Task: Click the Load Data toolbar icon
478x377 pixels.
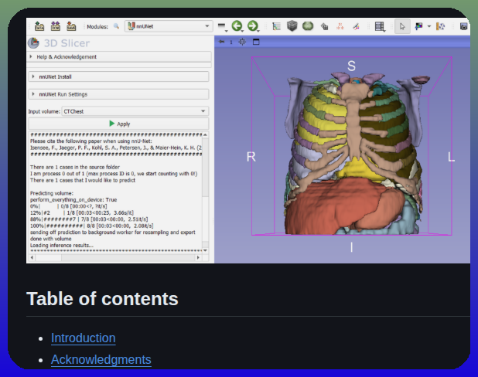Action: (39, 26)
